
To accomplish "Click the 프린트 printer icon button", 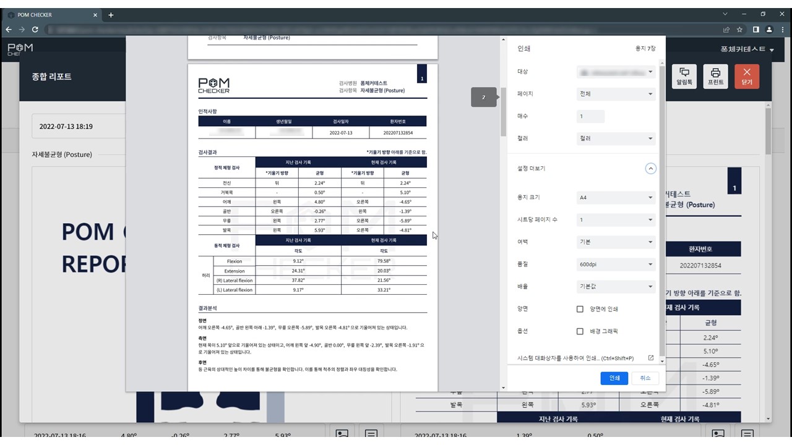I will point(715,77).
